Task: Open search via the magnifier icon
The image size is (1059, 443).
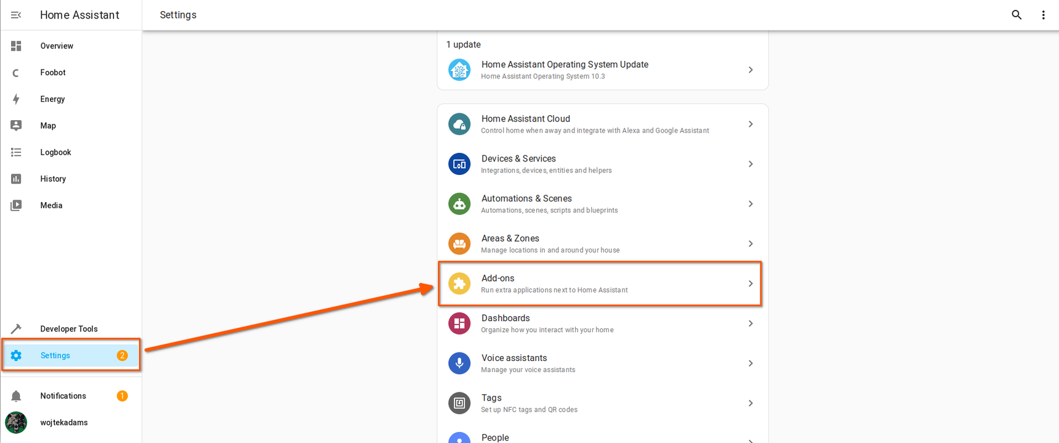Action: (x=1017, y=15)
